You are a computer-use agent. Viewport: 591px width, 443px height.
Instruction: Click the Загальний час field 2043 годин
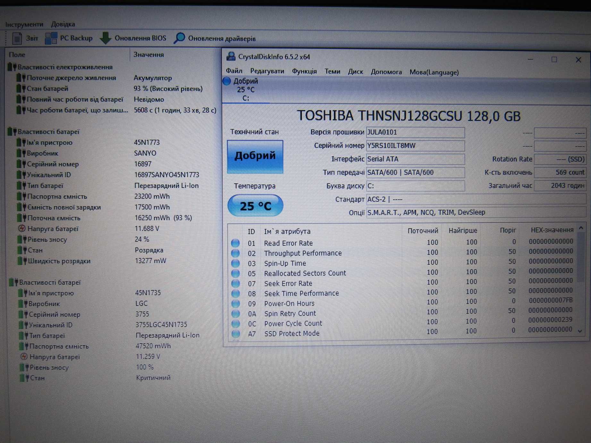[560, 185]
